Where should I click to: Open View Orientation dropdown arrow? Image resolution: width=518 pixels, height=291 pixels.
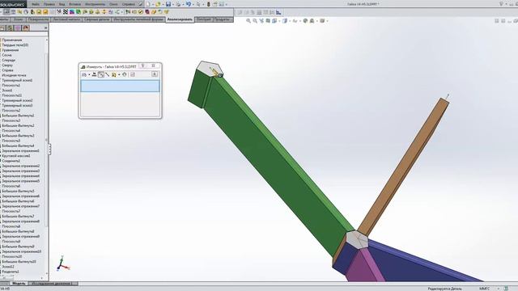(279, 21)
